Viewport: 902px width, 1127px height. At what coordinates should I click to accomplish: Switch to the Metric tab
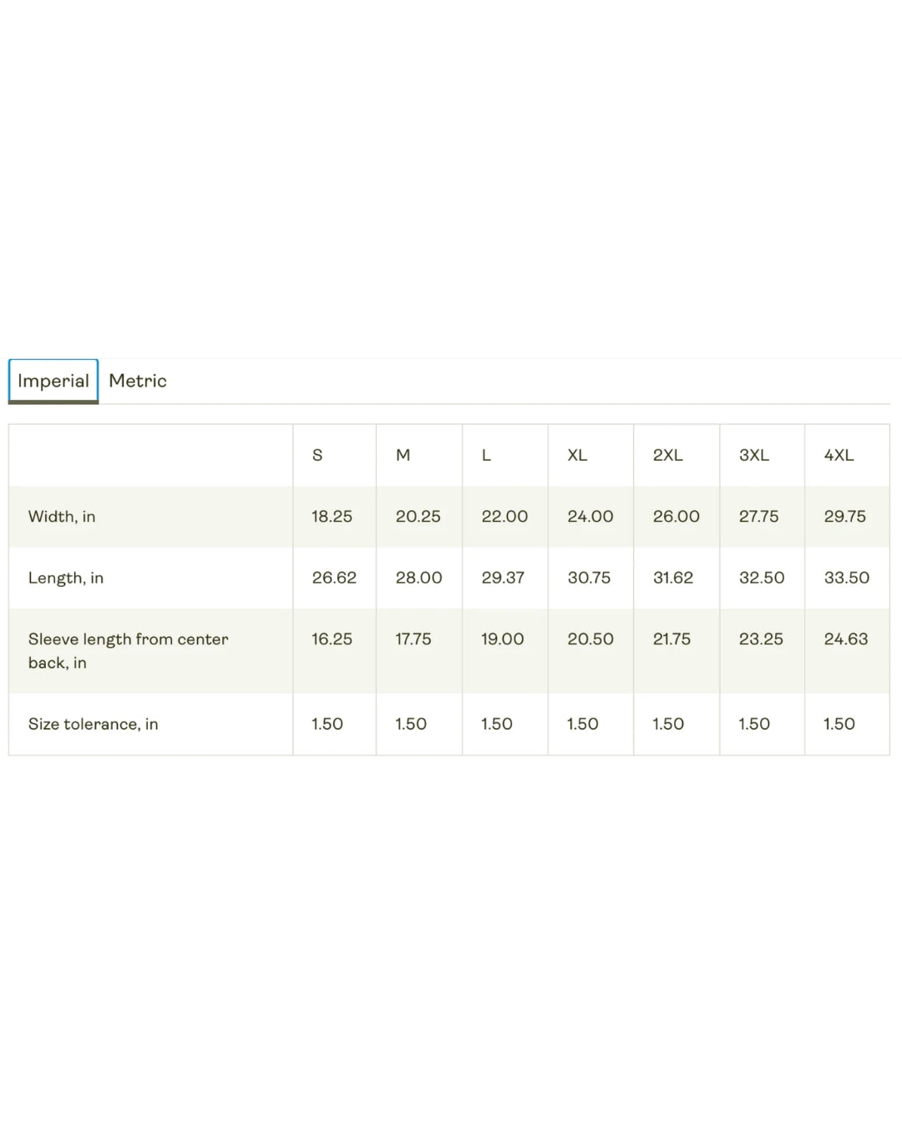tap(138, 381)
